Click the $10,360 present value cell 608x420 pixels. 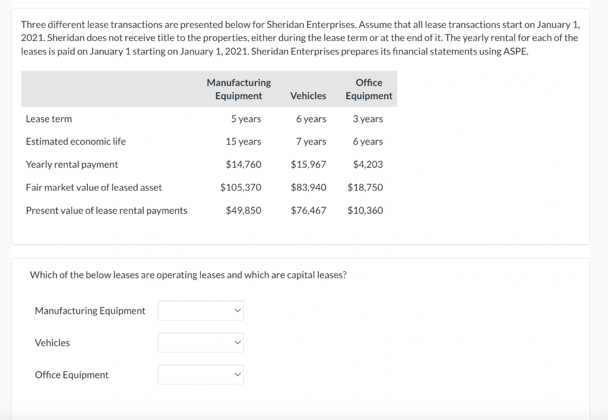(x=365, y=210)
